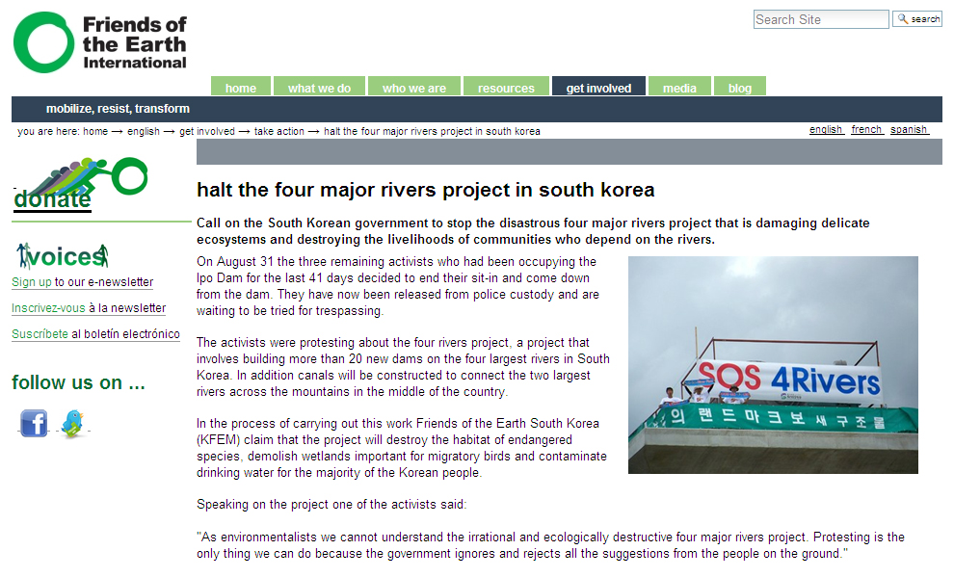Click the follow us on heading
Screen dimensions: 954x577
point(78,382)
